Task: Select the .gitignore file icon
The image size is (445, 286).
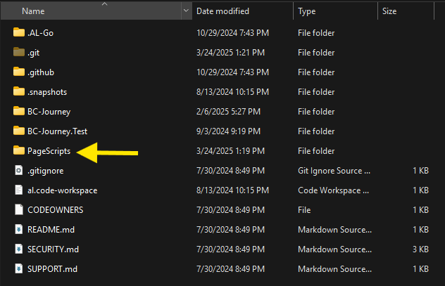Action: pos(19,170)
